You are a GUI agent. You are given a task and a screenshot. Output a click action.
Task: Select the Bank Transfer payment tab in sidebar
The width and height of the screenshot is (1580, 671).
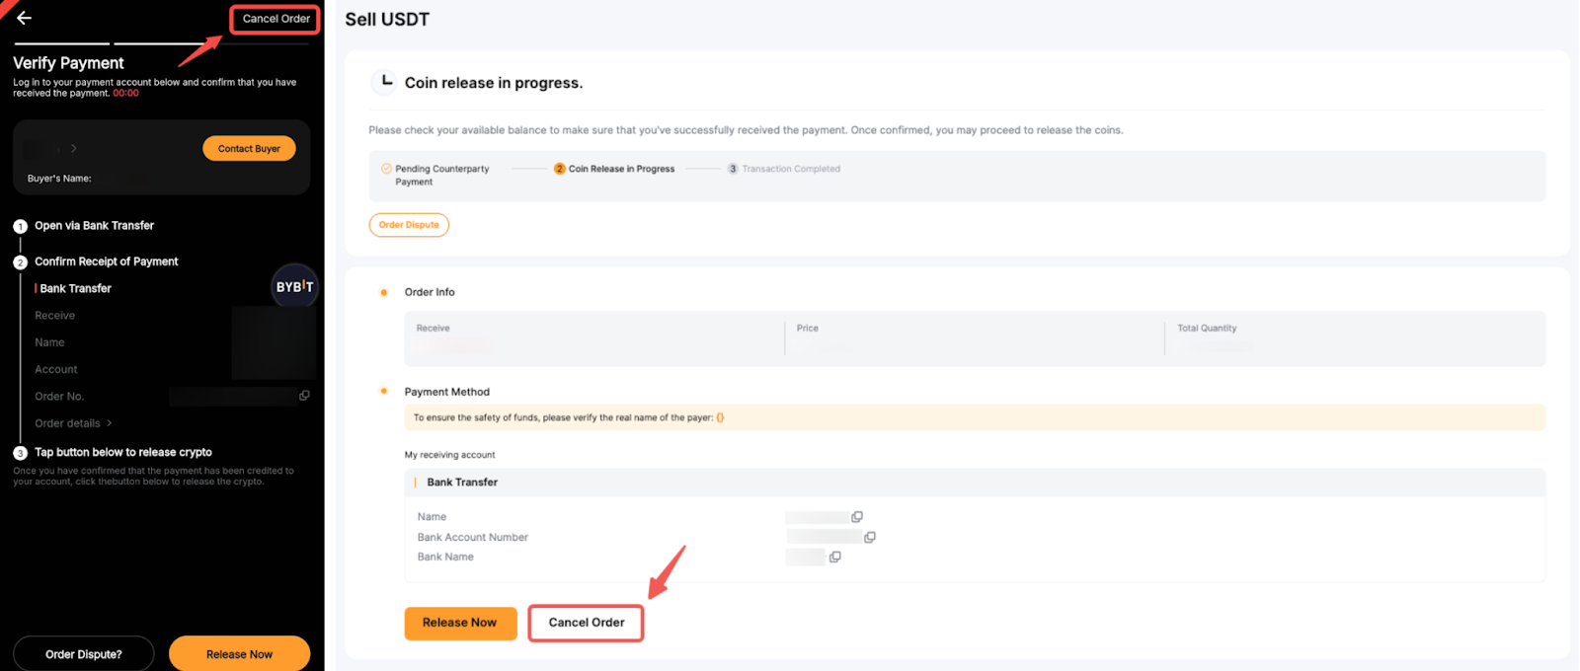click(75, 288)
